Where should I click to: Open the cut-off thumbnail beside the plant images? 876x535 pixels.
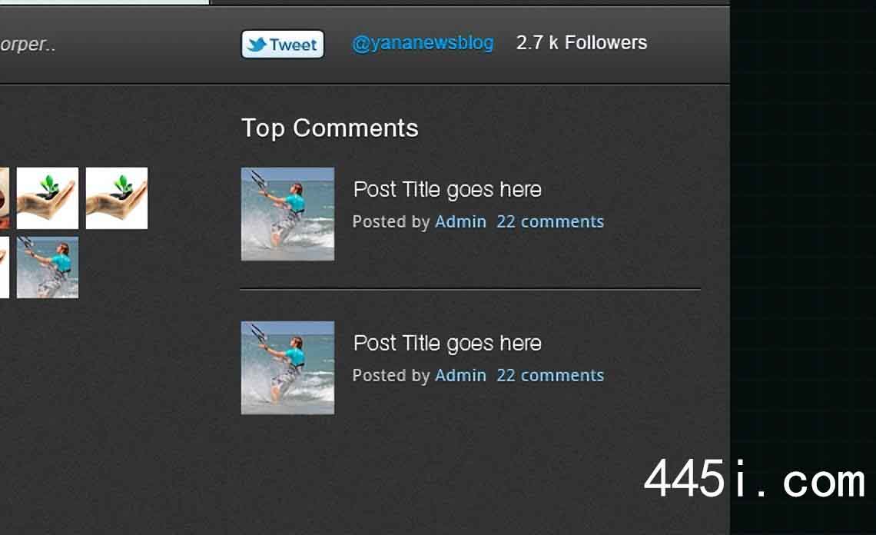point(5,198)
